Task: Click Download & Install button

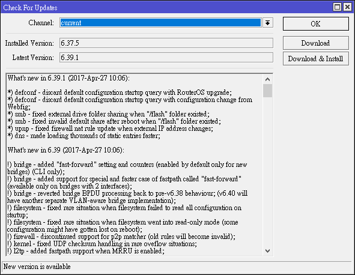Action: coord(315,59)
